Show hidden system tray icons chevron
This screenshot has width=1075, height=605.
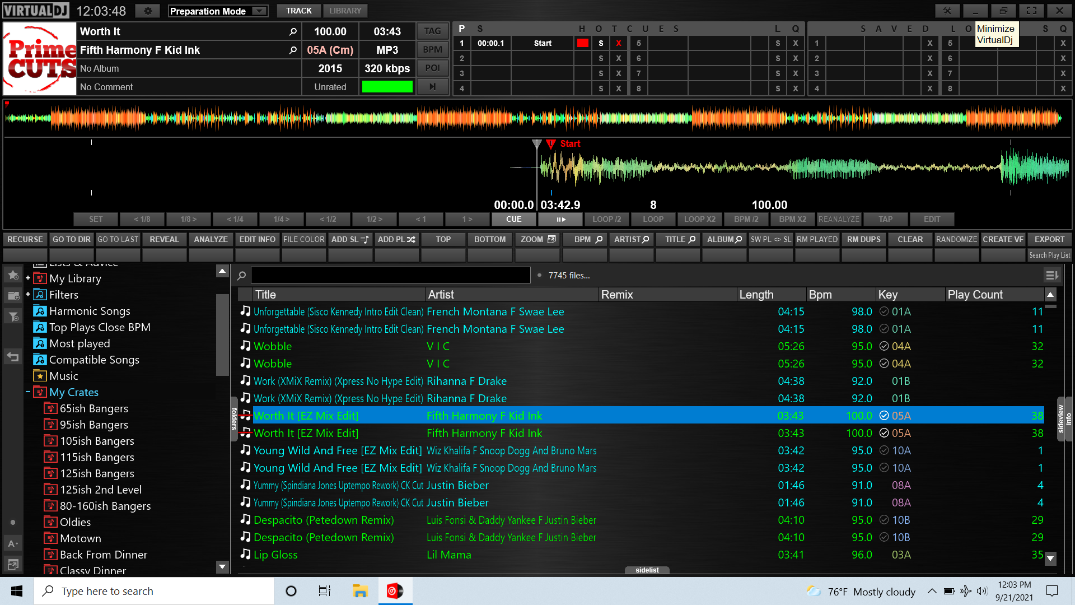(x=932, y=591)
